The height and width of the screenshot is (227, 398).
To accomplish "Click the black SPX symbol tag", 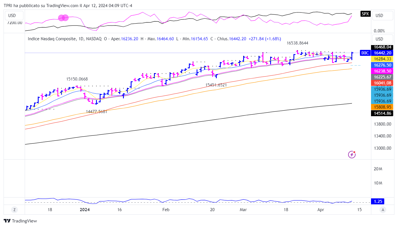I will pyautogui.click(x=365, y=14).
